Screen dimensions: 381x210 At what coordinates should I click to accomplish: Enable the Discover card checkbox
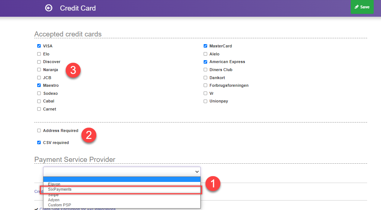pyautogui.click(x=39, y=62)
